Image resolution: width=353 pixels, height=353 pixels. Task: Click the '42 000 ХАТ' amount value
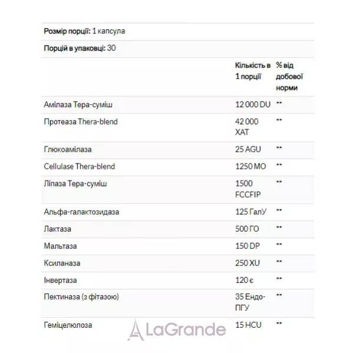(x=247, y=127)
